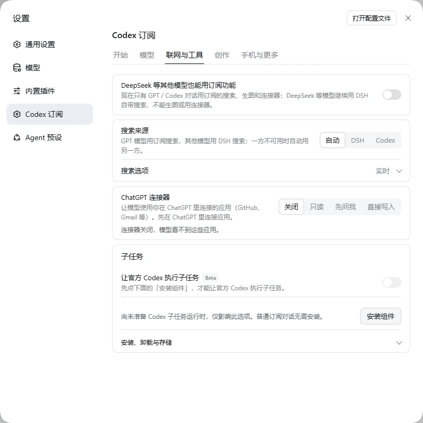
Task: Set ChatGPT 连接器 to 关闭
Action: 291,207
